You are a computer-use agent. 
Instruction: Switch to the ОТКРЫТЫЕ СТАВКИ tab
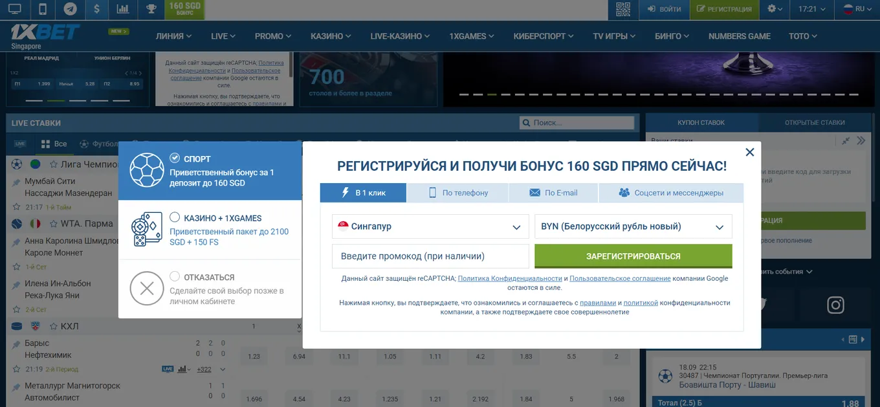(814, 122)
